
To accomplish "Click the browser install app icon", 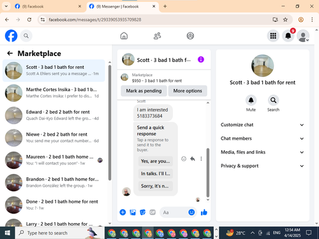I will click(276, 20).
